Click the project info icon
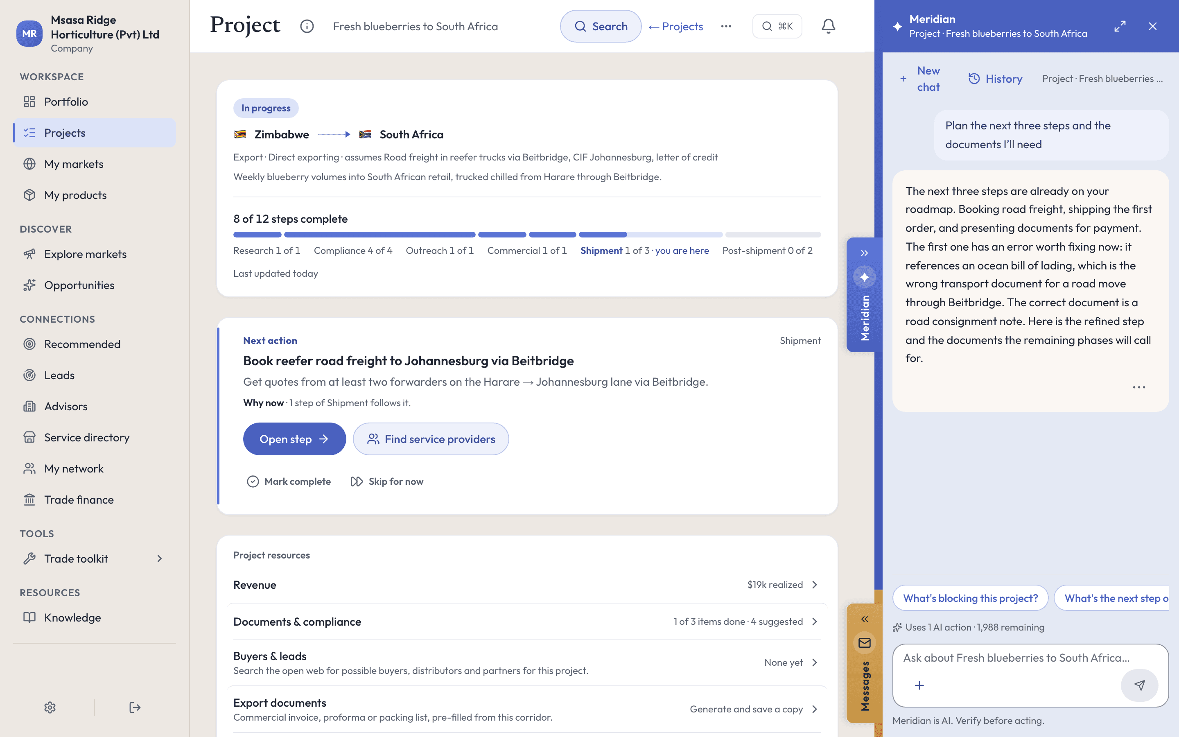 (x=307, y=26)
